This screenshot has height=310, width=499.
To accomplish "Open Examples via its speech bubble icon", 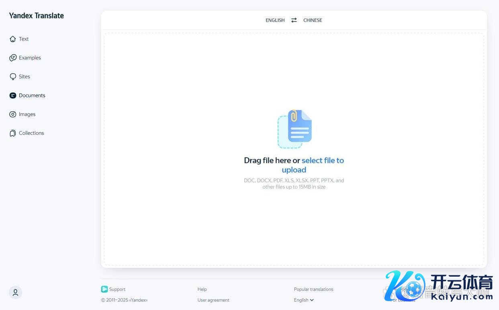I will tap(13, 58).
